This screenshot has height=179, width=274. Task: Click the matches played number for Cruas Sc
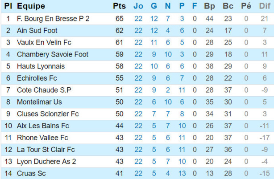click(138, 173)
